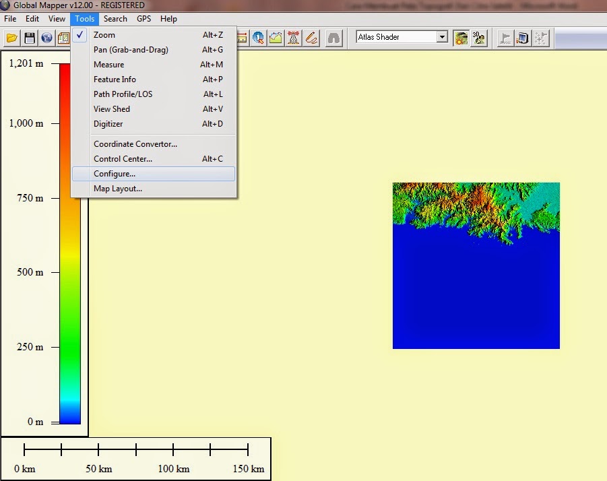Choose Pan (Grab-and-Drag) from Tools menu
Viewport: 607px width, 481px height.
154,50
